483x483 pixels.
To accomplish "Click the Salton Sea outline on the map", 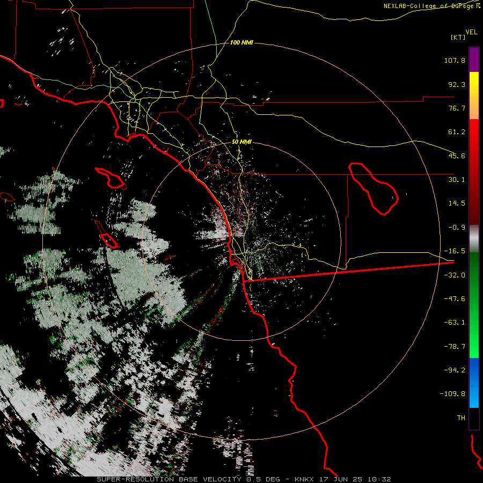I will point(374,188).
